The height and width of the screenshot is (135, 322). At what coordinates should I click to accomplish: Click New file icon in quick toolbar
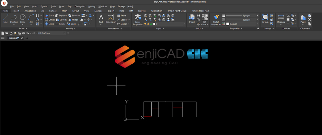click(3, 33)
